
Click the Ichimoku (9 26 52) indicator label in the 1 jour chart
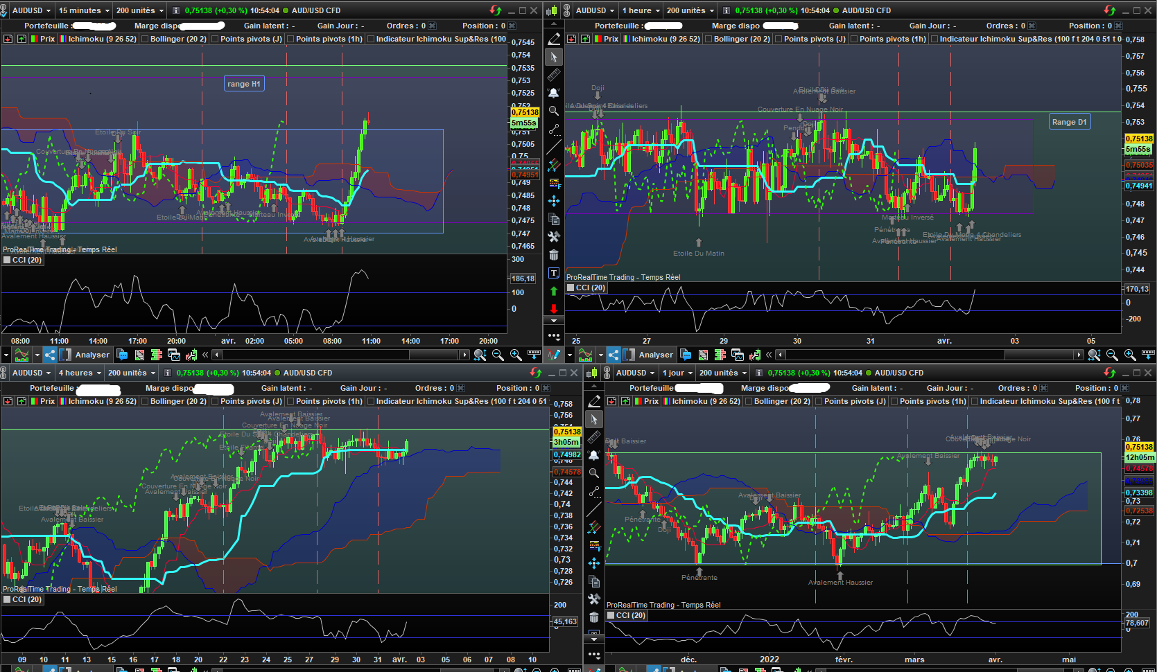(x=705, y=401)
